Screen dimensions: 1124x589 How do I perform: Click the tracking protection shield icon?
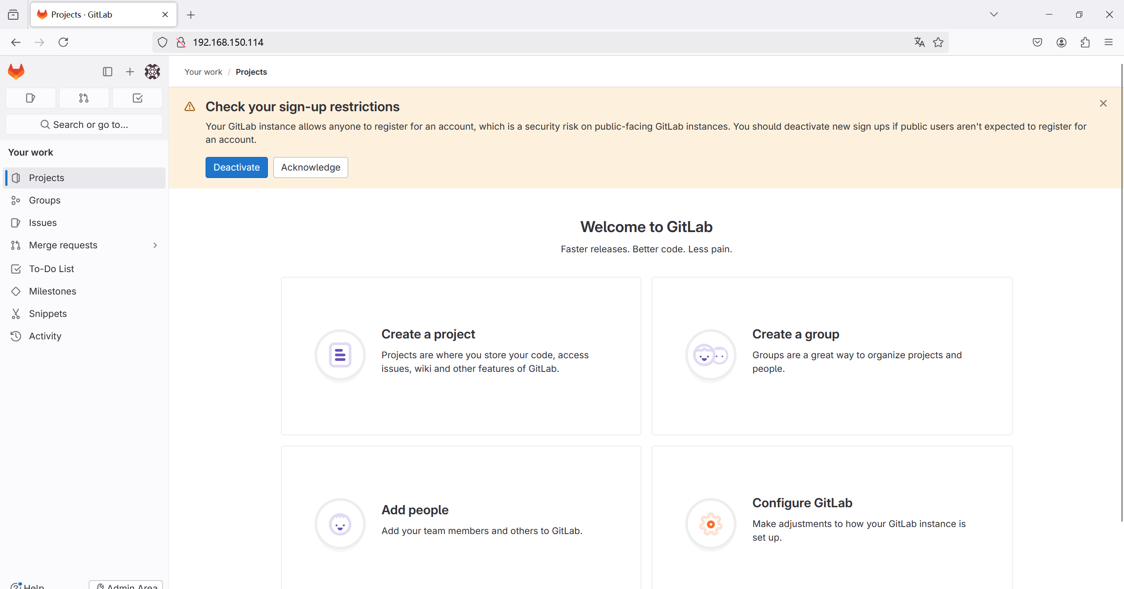coord(163,42)
